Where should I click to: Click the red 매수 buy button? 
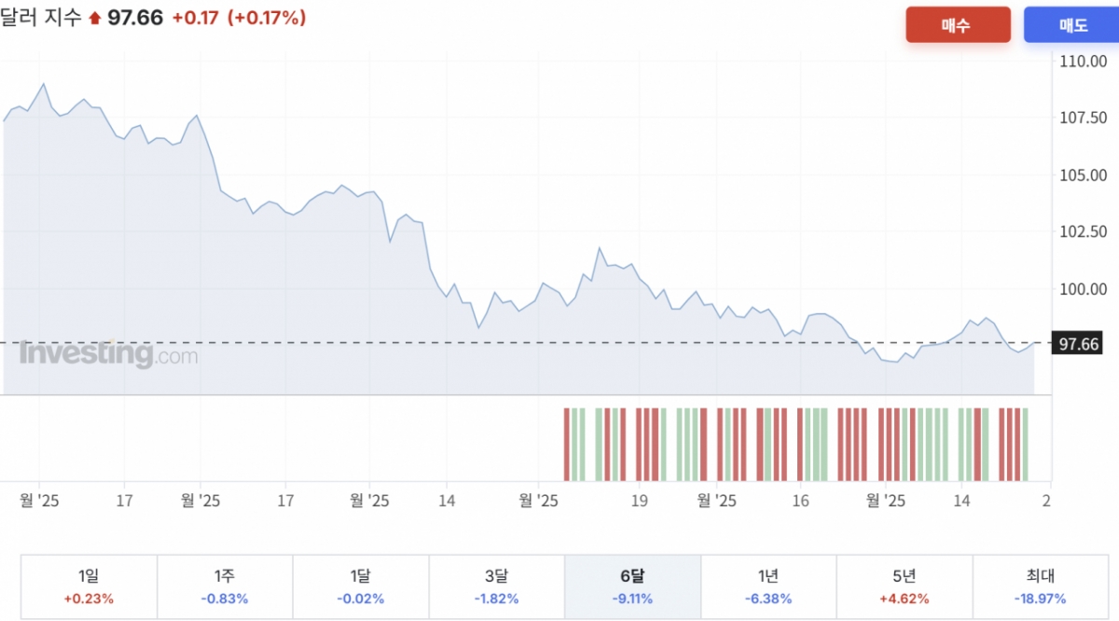(x=958, y=25)
